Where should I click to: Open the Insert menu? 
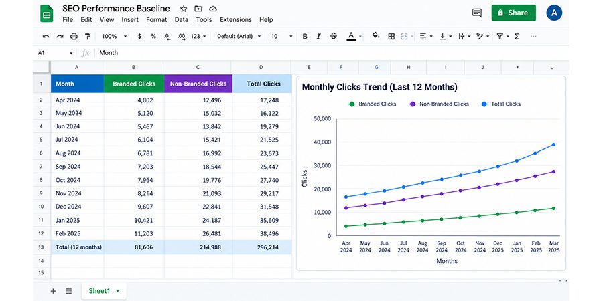[x=130, y=19]
